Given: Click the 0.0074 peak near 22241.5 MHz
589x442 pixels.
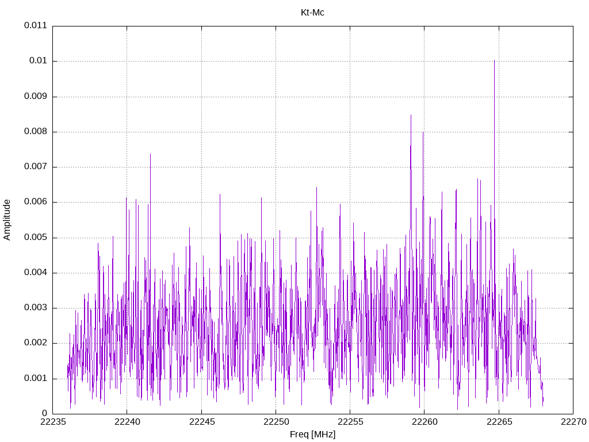Looking at the screenshot, I should [150, 154].
